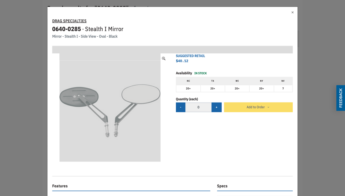The width and height of the screenshot is (345, 196).
Task: Select the IN STOCK availability label
Action: [x=201, y=73]
